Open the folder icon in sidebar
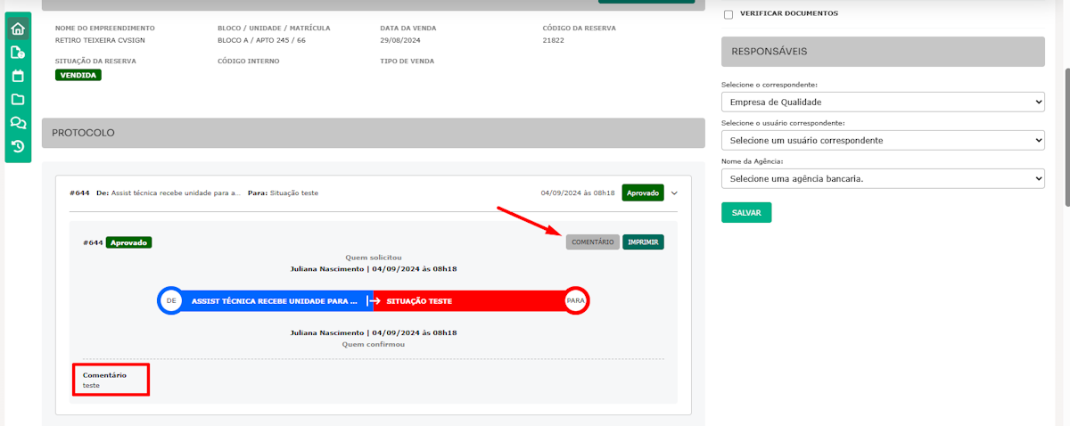Screen dimensions: 1070x426 18,99
